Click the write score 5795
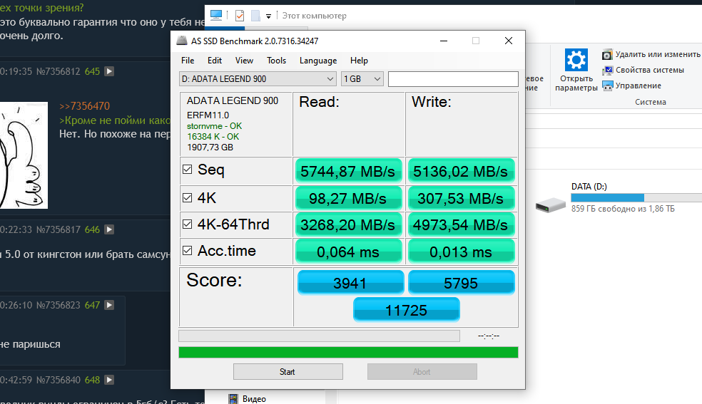This screenshot has width=702, height=404. pyautogui.click(x=461, y=282)
